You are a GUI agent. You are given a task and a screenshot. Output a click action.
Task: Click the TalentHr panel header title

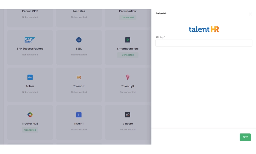(161, 14)
